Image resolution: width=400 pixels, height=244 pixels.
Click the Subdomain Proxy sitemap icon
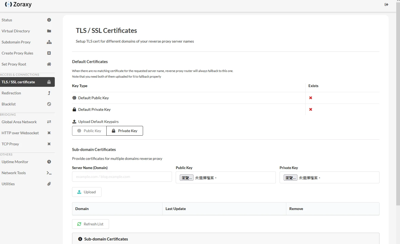49,42
